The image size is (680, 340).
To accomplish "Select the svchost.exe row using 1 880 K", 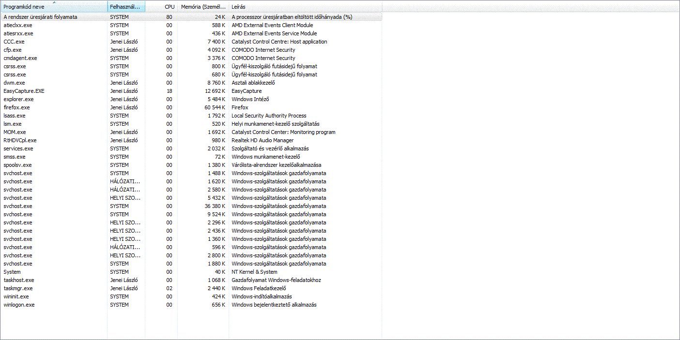I will tap(191, 264).
